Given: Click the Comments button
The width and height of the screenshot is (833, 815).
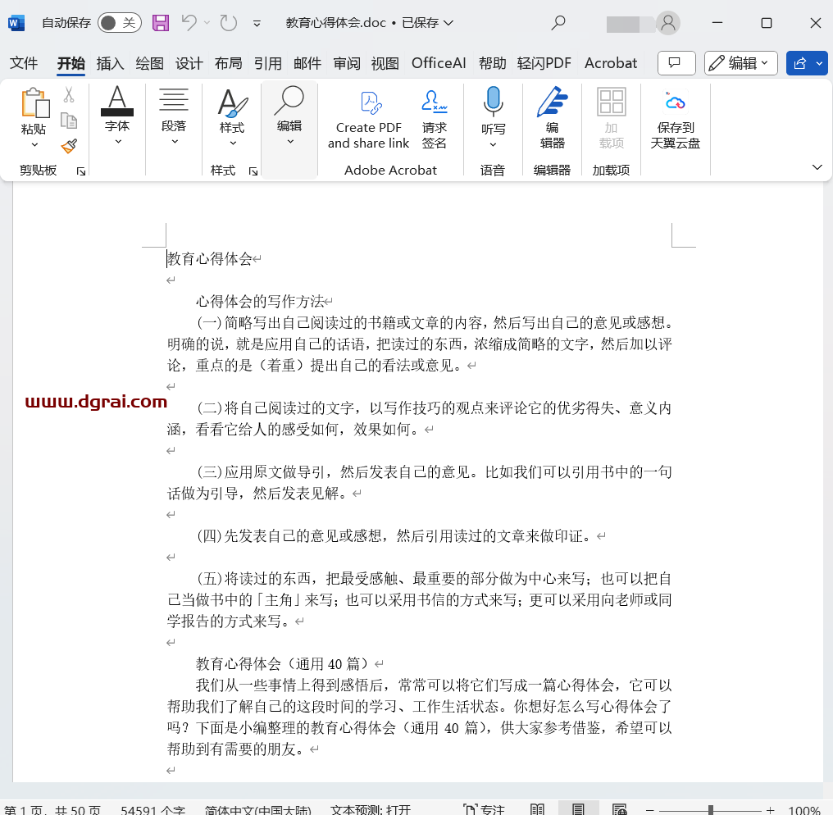Looking at the screenshot, I should [676, 63].
